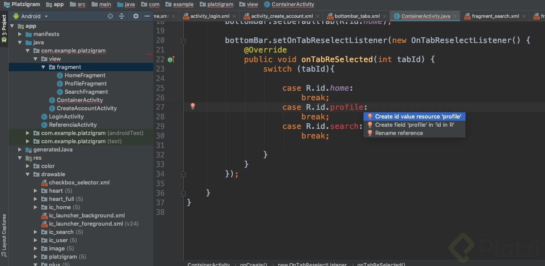Expand the platzigram (5) drawable group

(x=36, y=257)
